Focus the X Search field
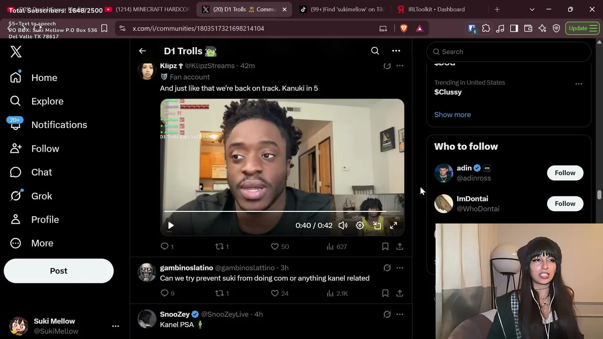Image resolution: width=603 pixels, height=339 pixels. [509, 52]
